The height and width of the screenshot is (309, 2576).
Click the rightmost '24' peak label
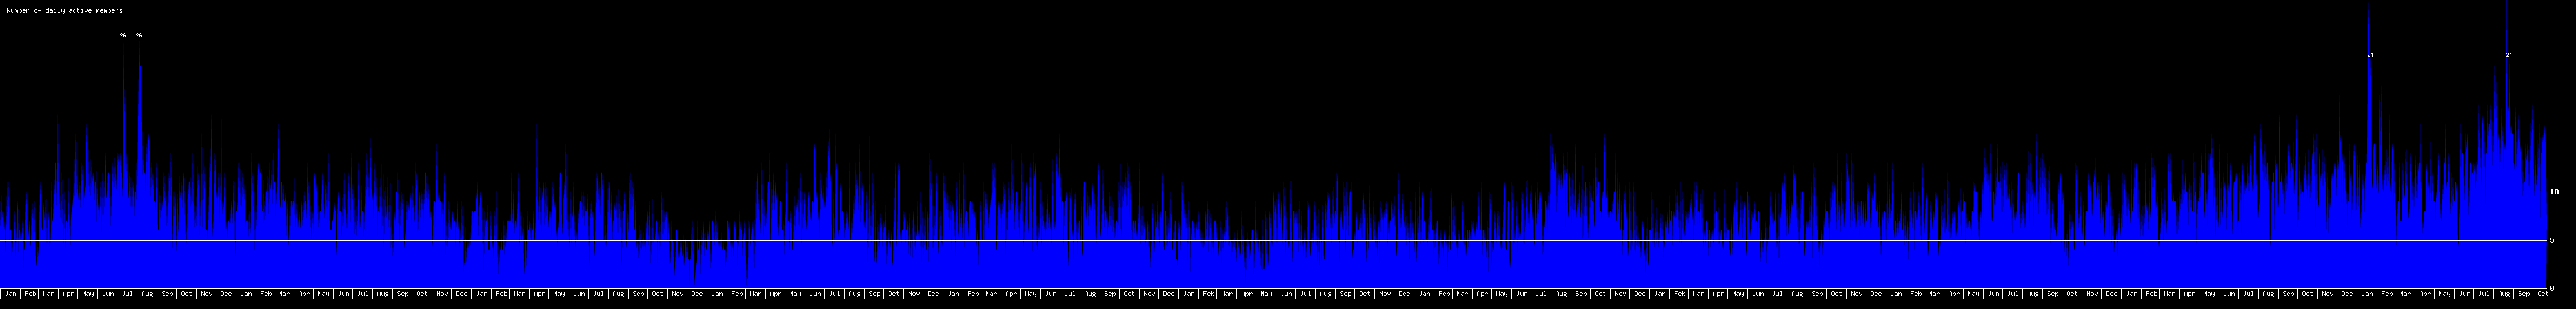point(2509,55)
